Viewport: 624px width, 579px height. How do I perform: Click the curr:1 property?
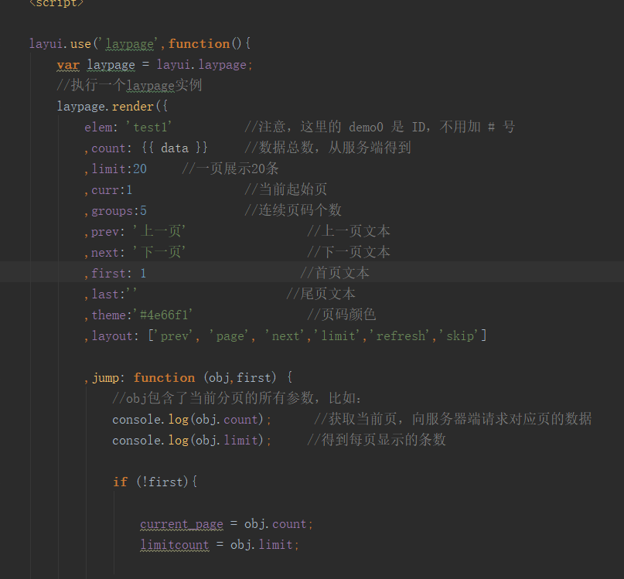pyautogui.click(x=112, y=190)
